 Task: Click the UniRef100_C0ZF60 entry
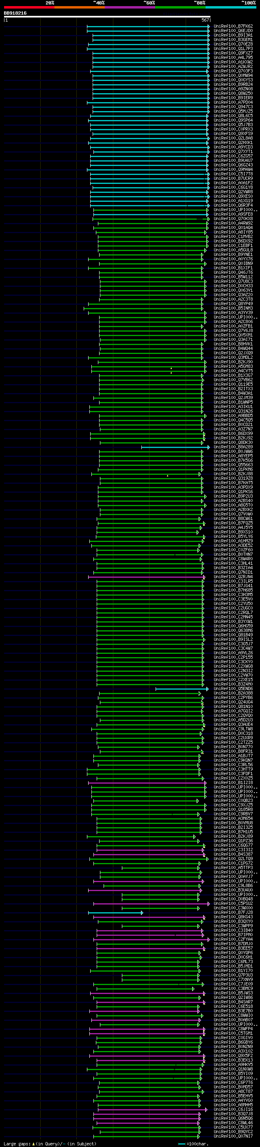point(233,550)
